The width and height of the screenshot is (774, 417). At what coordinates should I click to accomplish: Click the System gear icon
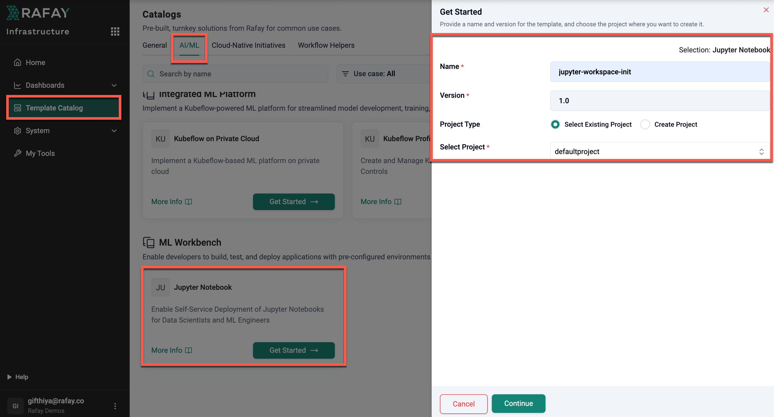tap(18, 131)
